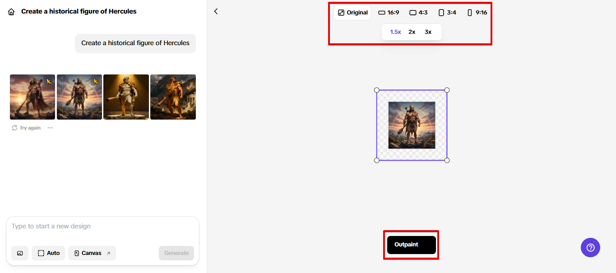Choose the 16:9 aspect ratio
The image size is (616, 273).
(x=389, y=13)
